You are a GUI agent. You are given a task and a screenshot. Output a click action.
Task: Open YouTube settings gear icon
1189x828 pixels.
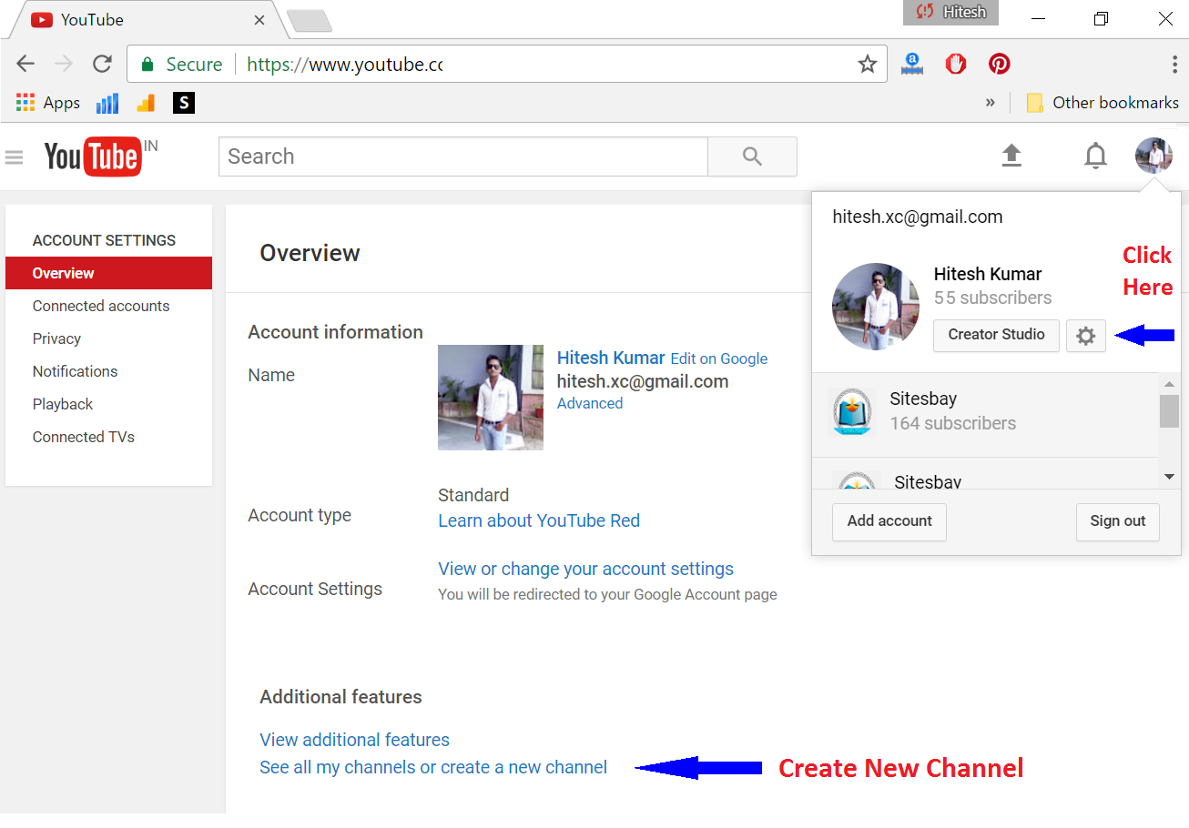point(1085,336)
